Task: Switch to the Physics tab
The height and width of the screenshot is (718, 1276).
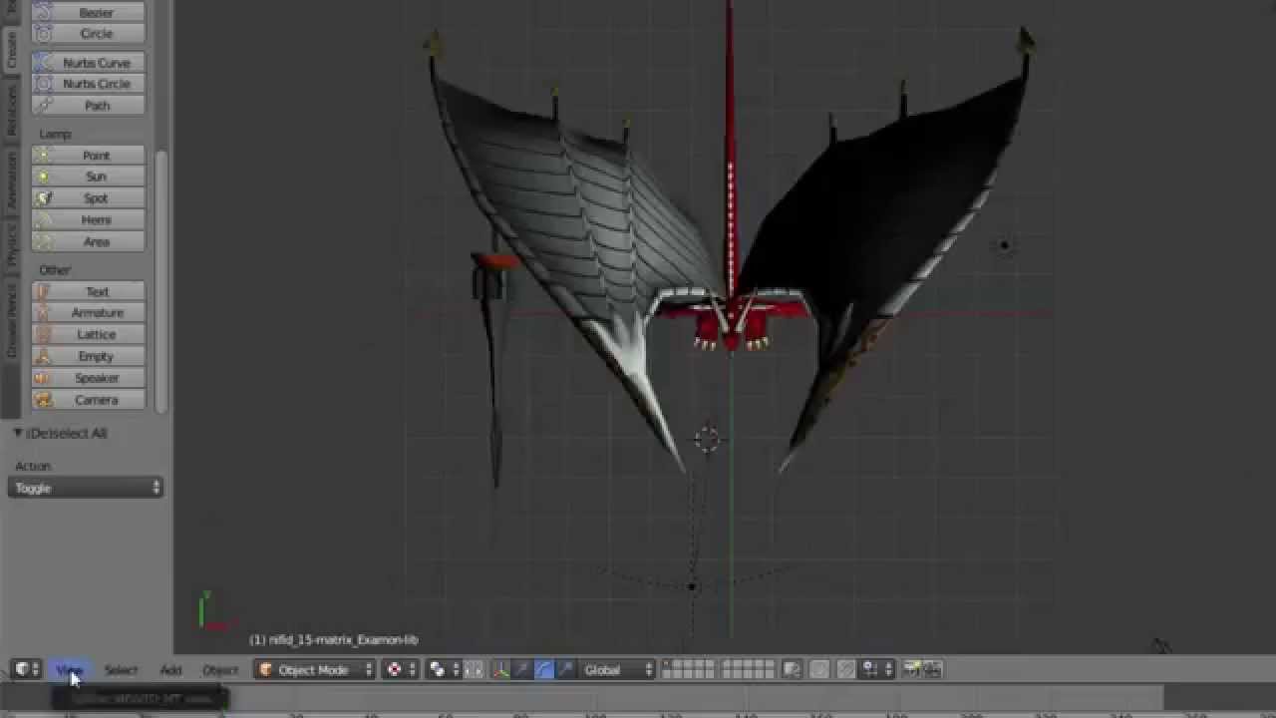Action: tap(11, 245)
